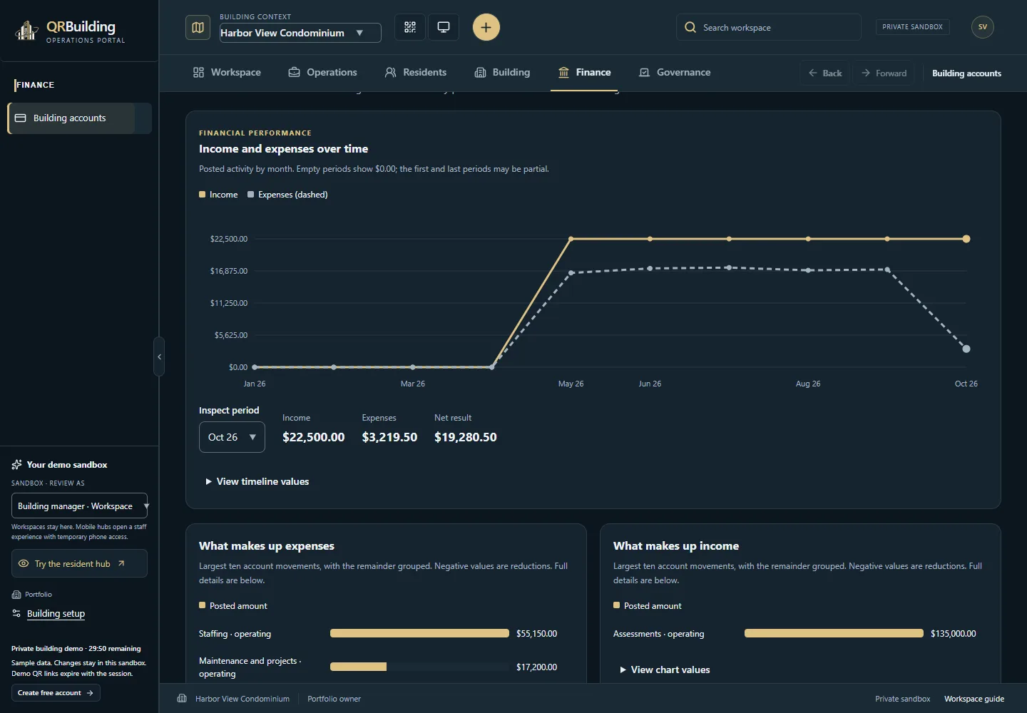The image size is (1027, 713).
Task: Click the monitor display icon button
Action: (x=444, y=27)
